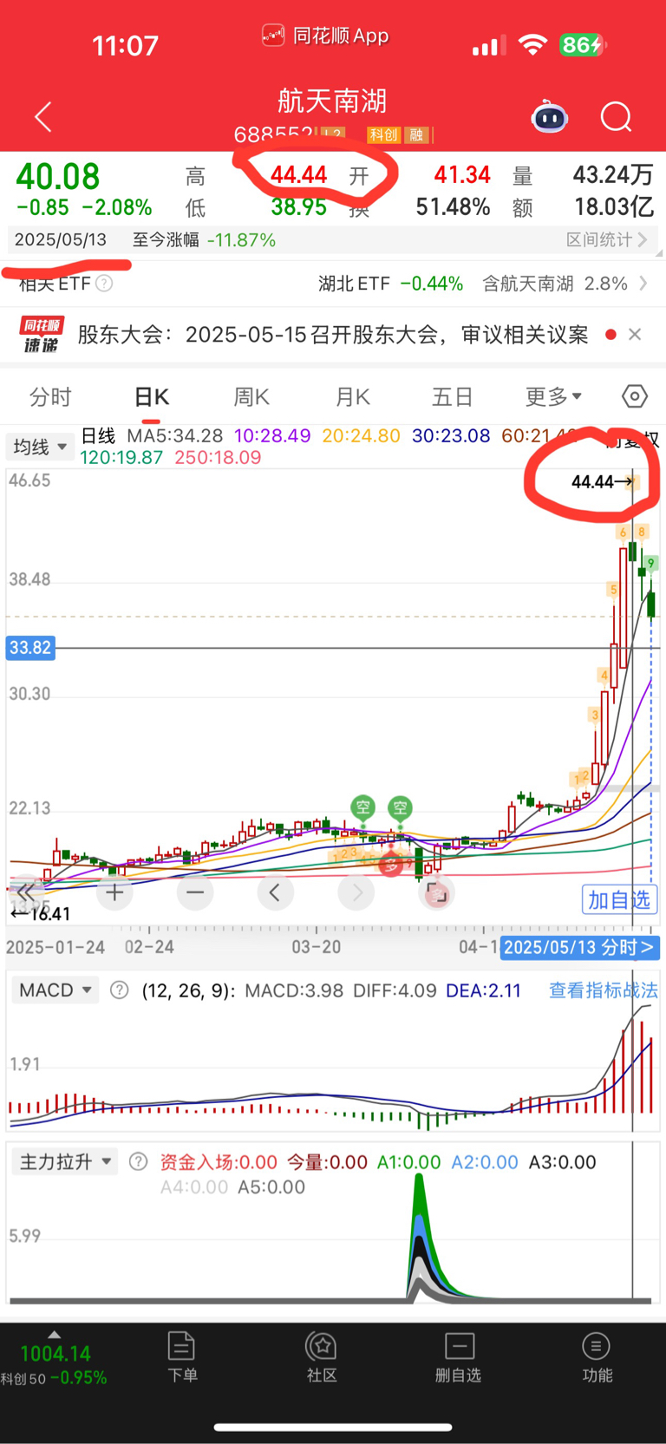Image resolution: width=666 pixels, height=1444 pixels.
Task: Move chart left with arrow button
Action: [275, 892]
